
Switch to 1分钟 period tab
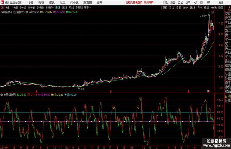(15, 8)
